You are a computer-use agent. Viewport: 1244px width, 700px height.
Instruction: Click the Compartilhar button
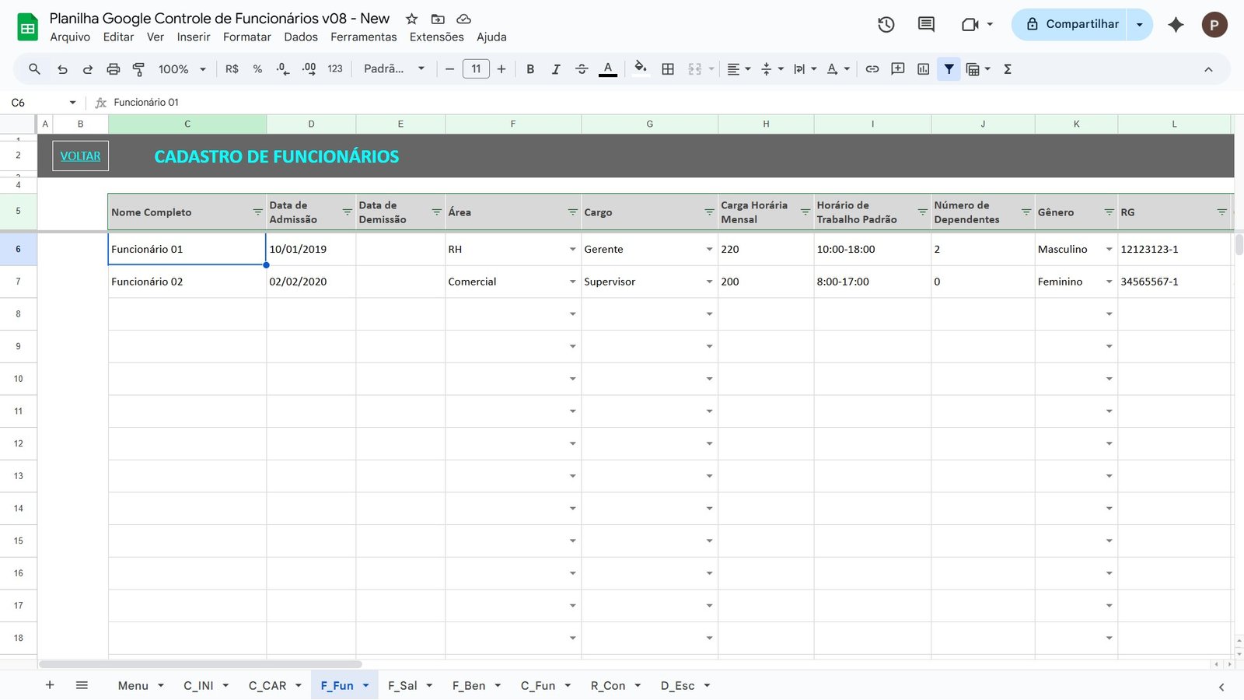click(1081, 24)
